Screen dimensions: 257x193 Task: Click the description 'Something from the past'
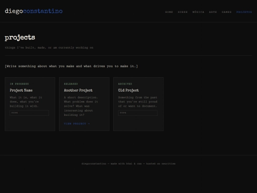tap(138, 102)
